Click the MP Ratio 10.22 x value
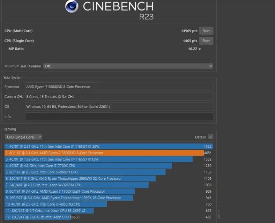Image resolution: width=275 pixels, height=223 pixels. 194,49
